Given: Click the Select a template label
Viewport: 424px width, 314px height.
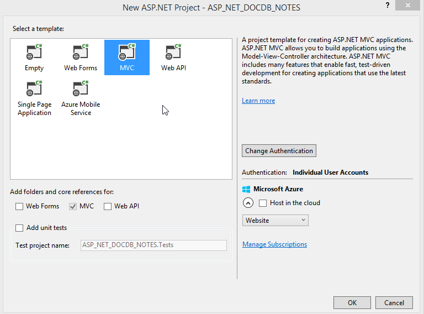Looking at the screenshot, I should (x=38, y=29).
